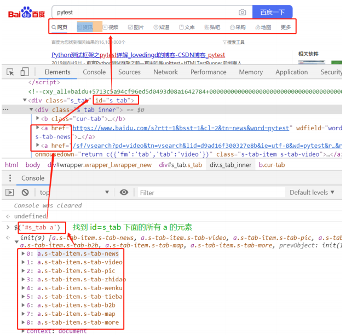
Task: Expand entry 2 a.s-tab-item.s-tab-pic
Action: (x=23, y=270)
